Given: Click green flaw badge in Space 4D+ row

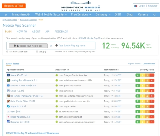Looking at the screenshot, I should coord(138,75).
